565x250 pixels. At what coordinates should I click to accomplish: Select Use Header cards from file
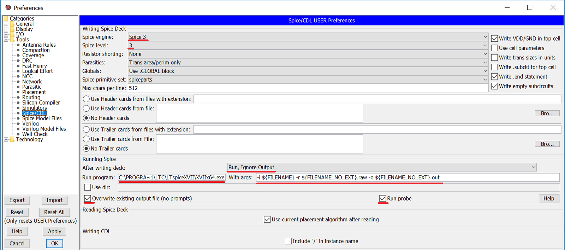click(x=86, y=109)
